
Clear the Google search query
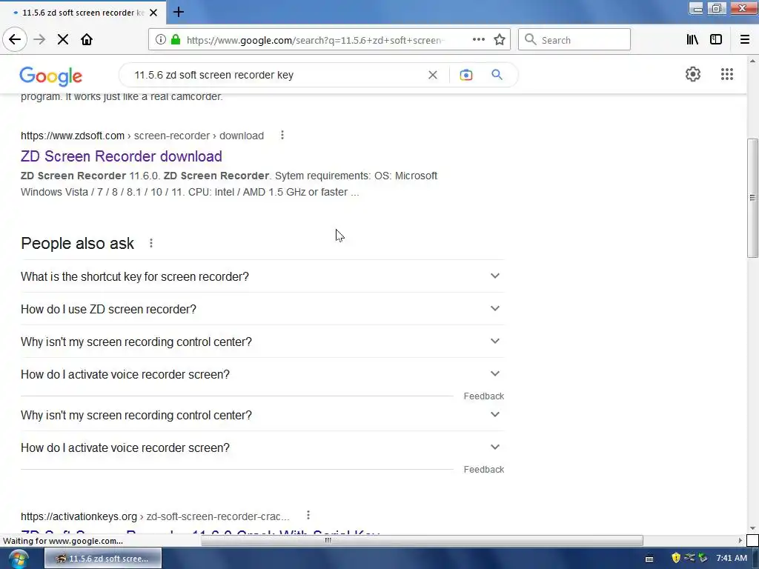433,75
